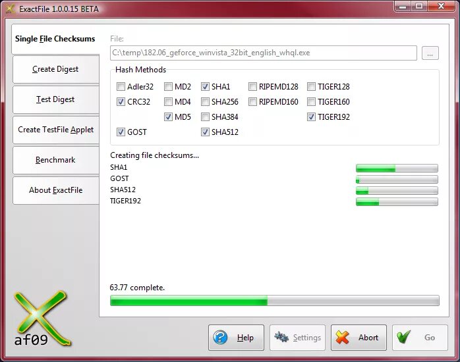
Task: Click the 'Hash Methods' group label
Action: click(140, 70)
